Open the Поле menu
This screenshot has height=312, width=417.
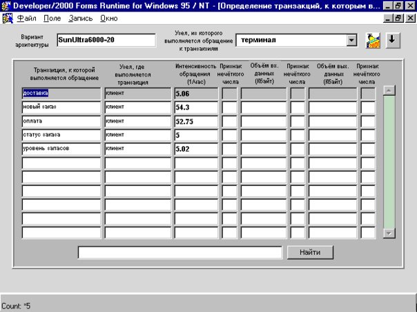pos(52,19)
